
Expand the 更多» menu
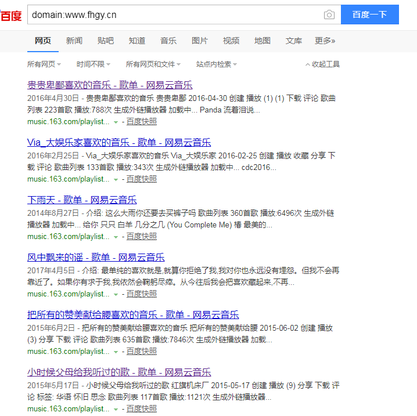click(325, 41)
